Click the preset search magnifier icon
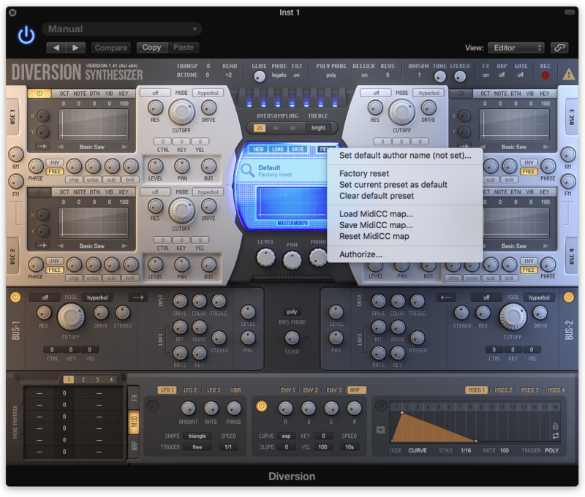This screenshot has width=585, height=497. coord(248,172)
